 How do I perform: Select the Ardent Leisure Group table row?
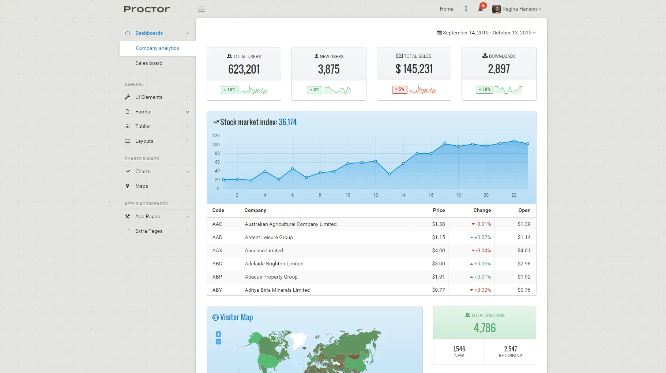point(371,237)
